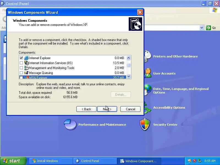This screenshot has width=220, height=165.
Task: Open Printers and Other Hardware in Control Panel
Action: pyautogui.click(x=175, y=56)
